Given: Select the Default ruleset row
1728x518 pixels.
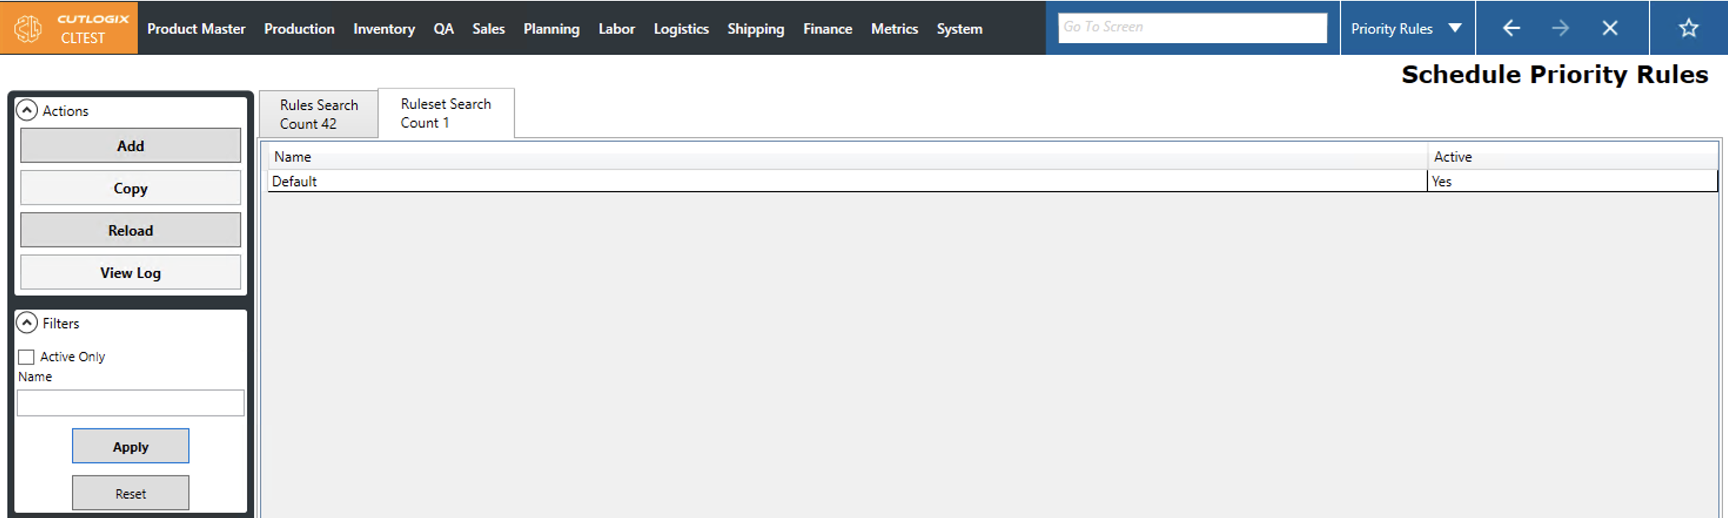Looking at the screenshot, I should coord(845,181).
